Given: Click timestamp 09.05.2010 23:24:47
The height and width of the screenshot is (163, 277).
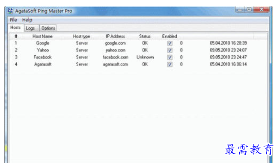Looking at the screenshot, I should coord(228,57).
